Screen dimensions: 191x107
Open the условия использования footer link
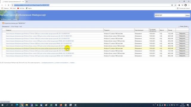(62, 63)
